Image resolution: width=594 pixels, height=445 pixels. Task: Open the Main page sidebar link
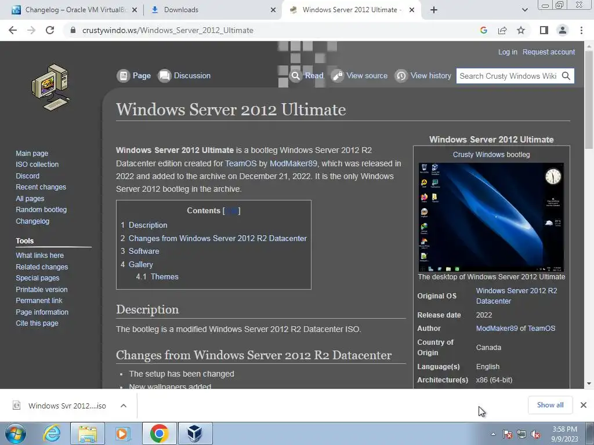[32, 153]
